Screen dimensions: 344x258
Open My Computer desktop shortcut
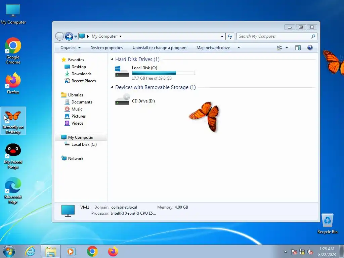pos(13,14)
